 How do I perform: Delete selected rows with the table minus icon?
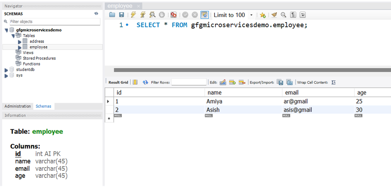[242, 82]
